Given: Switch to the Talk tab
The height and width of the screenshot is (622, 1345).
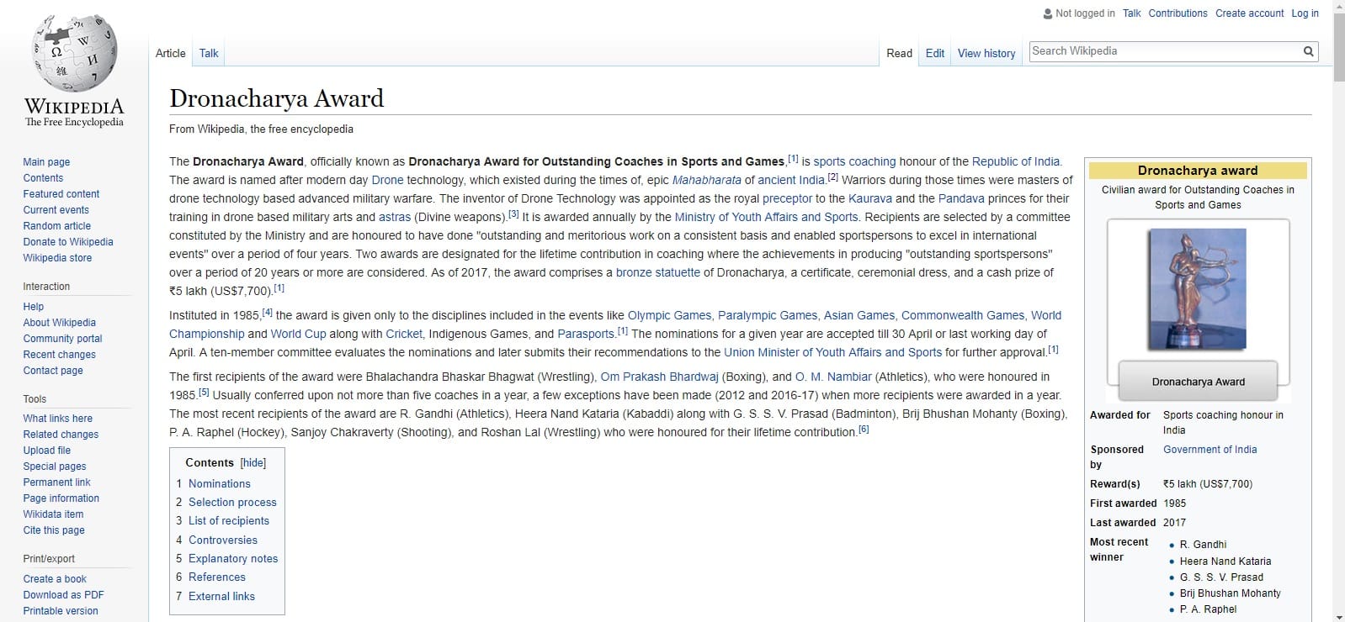Looking at the screenshot, I should click(x=209, y=53).
